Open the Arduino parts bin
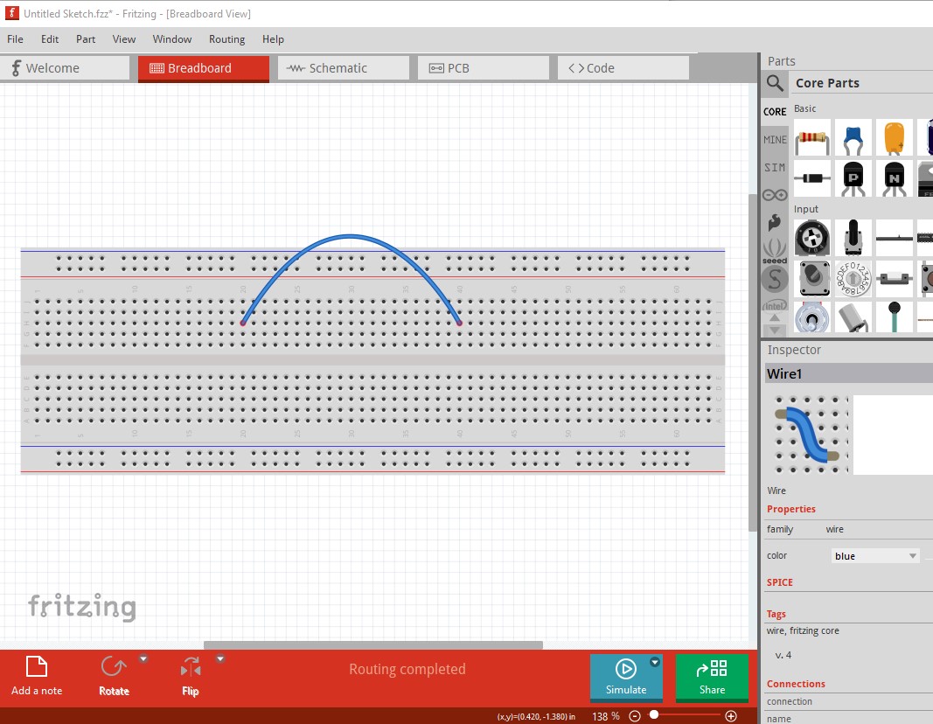 coord(775,195)
